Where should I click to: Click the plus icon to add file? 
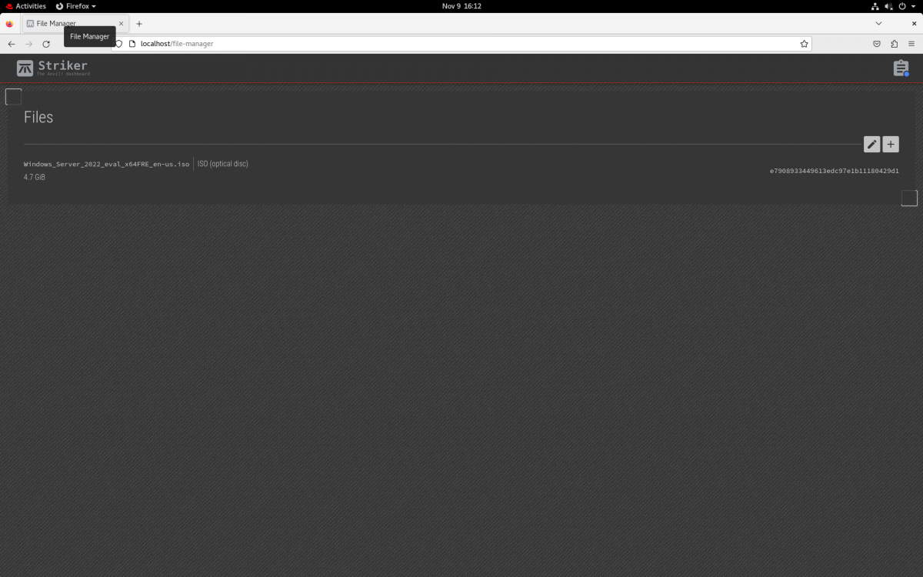891,145
